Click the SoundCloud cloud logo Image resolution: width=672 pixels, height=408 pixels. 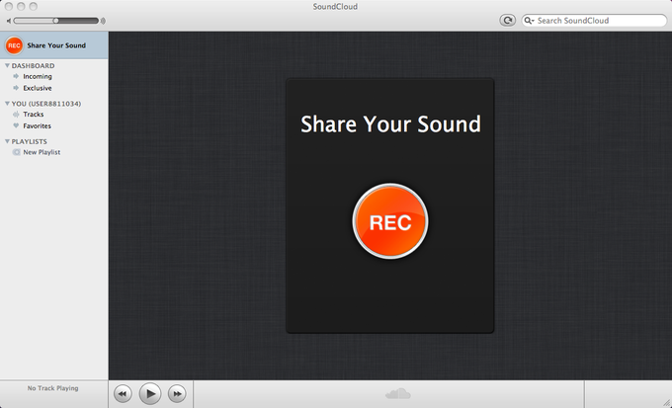coord(398,393)
